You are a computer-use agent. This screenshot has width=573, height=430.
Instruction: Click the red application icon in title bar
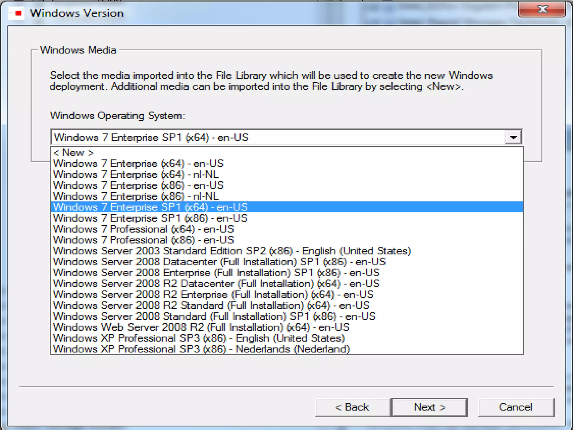click(x=17, y=13)
